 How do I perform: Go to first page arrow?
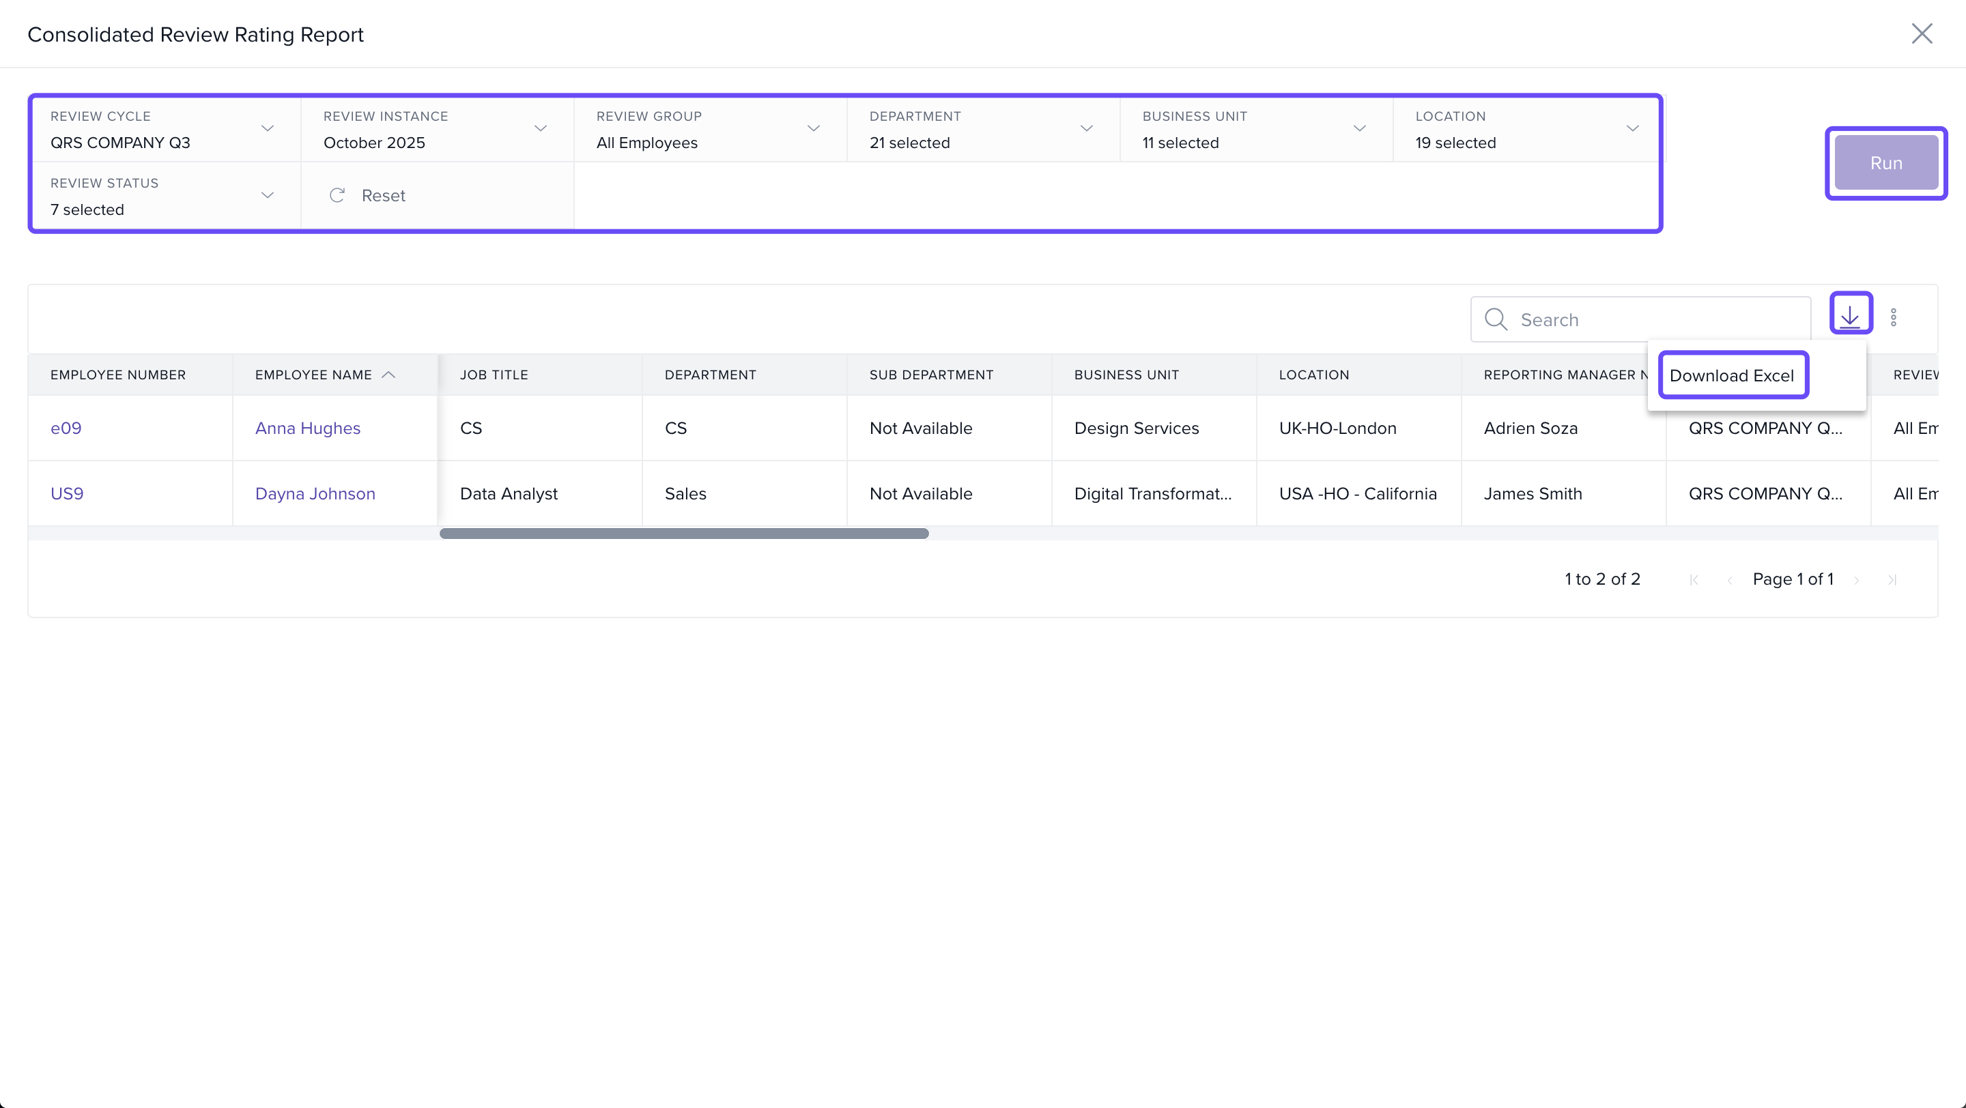point(1694,579)
